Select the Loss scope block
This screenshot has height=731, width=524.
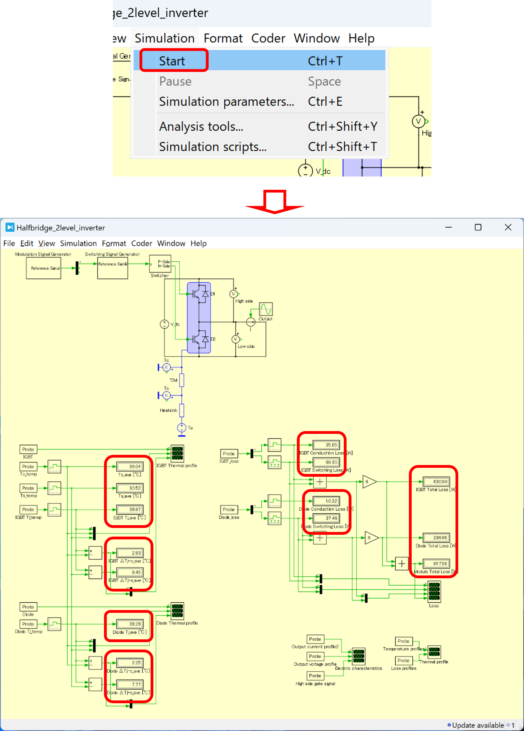coord(434,592)
